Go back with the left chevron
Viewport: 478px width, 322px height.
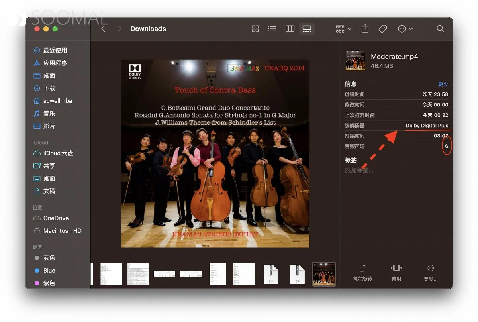point(104,29)
